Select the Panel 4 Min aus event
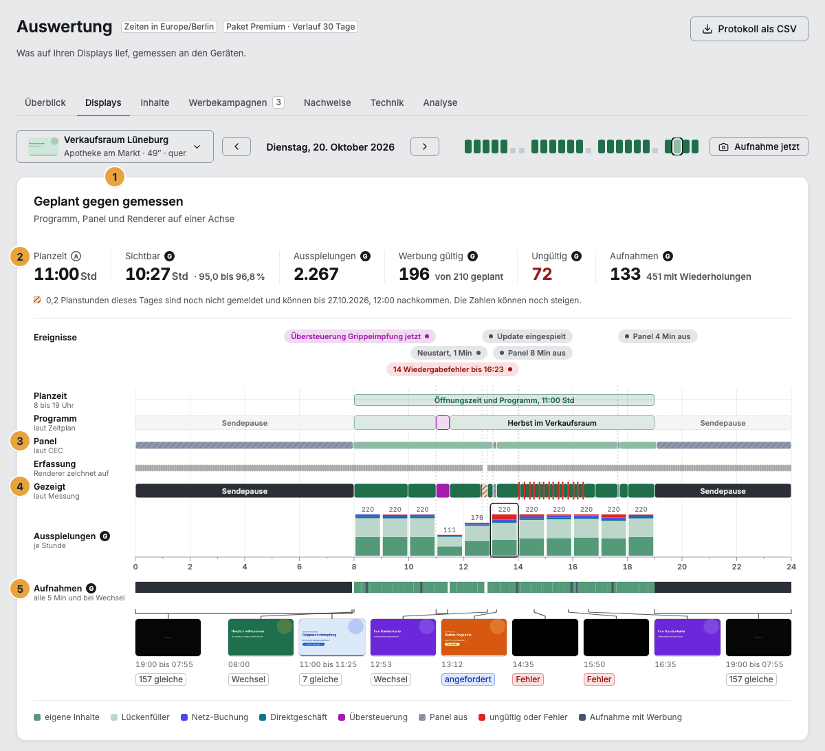 click(658, 336)
